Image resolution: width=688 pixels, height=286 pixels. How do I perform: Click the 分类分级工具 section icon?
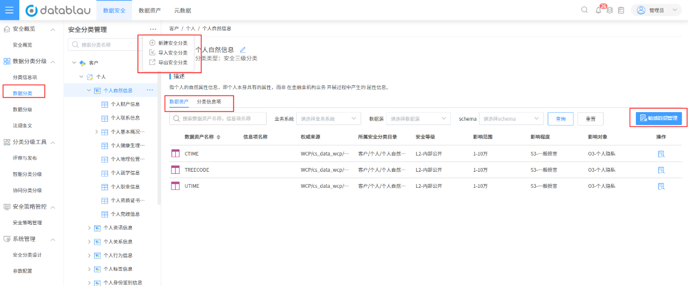click(7, 142)
